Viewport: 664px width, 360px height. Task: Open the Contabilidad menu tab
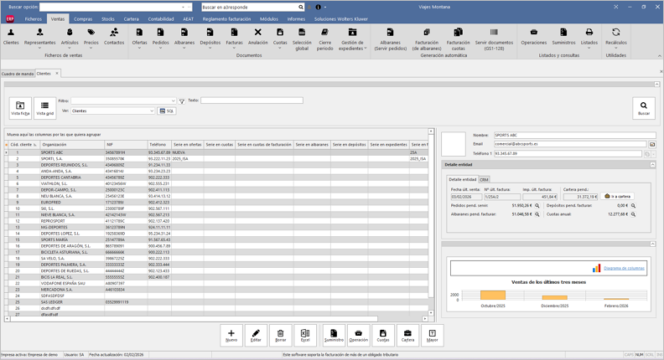click(161, 19)
